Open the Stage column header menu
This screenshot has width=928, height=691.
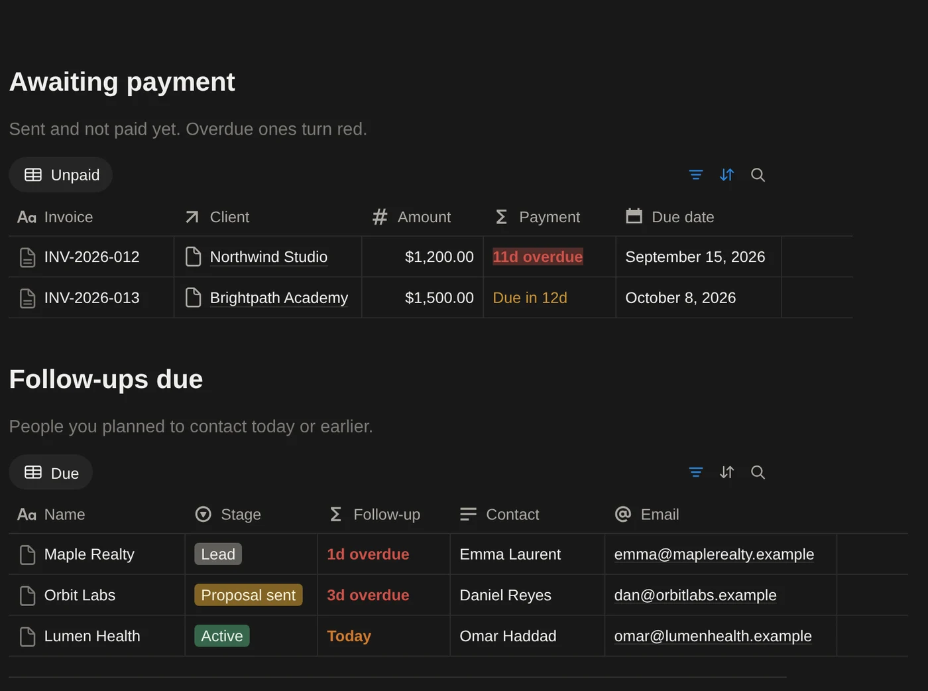[251, 515]
